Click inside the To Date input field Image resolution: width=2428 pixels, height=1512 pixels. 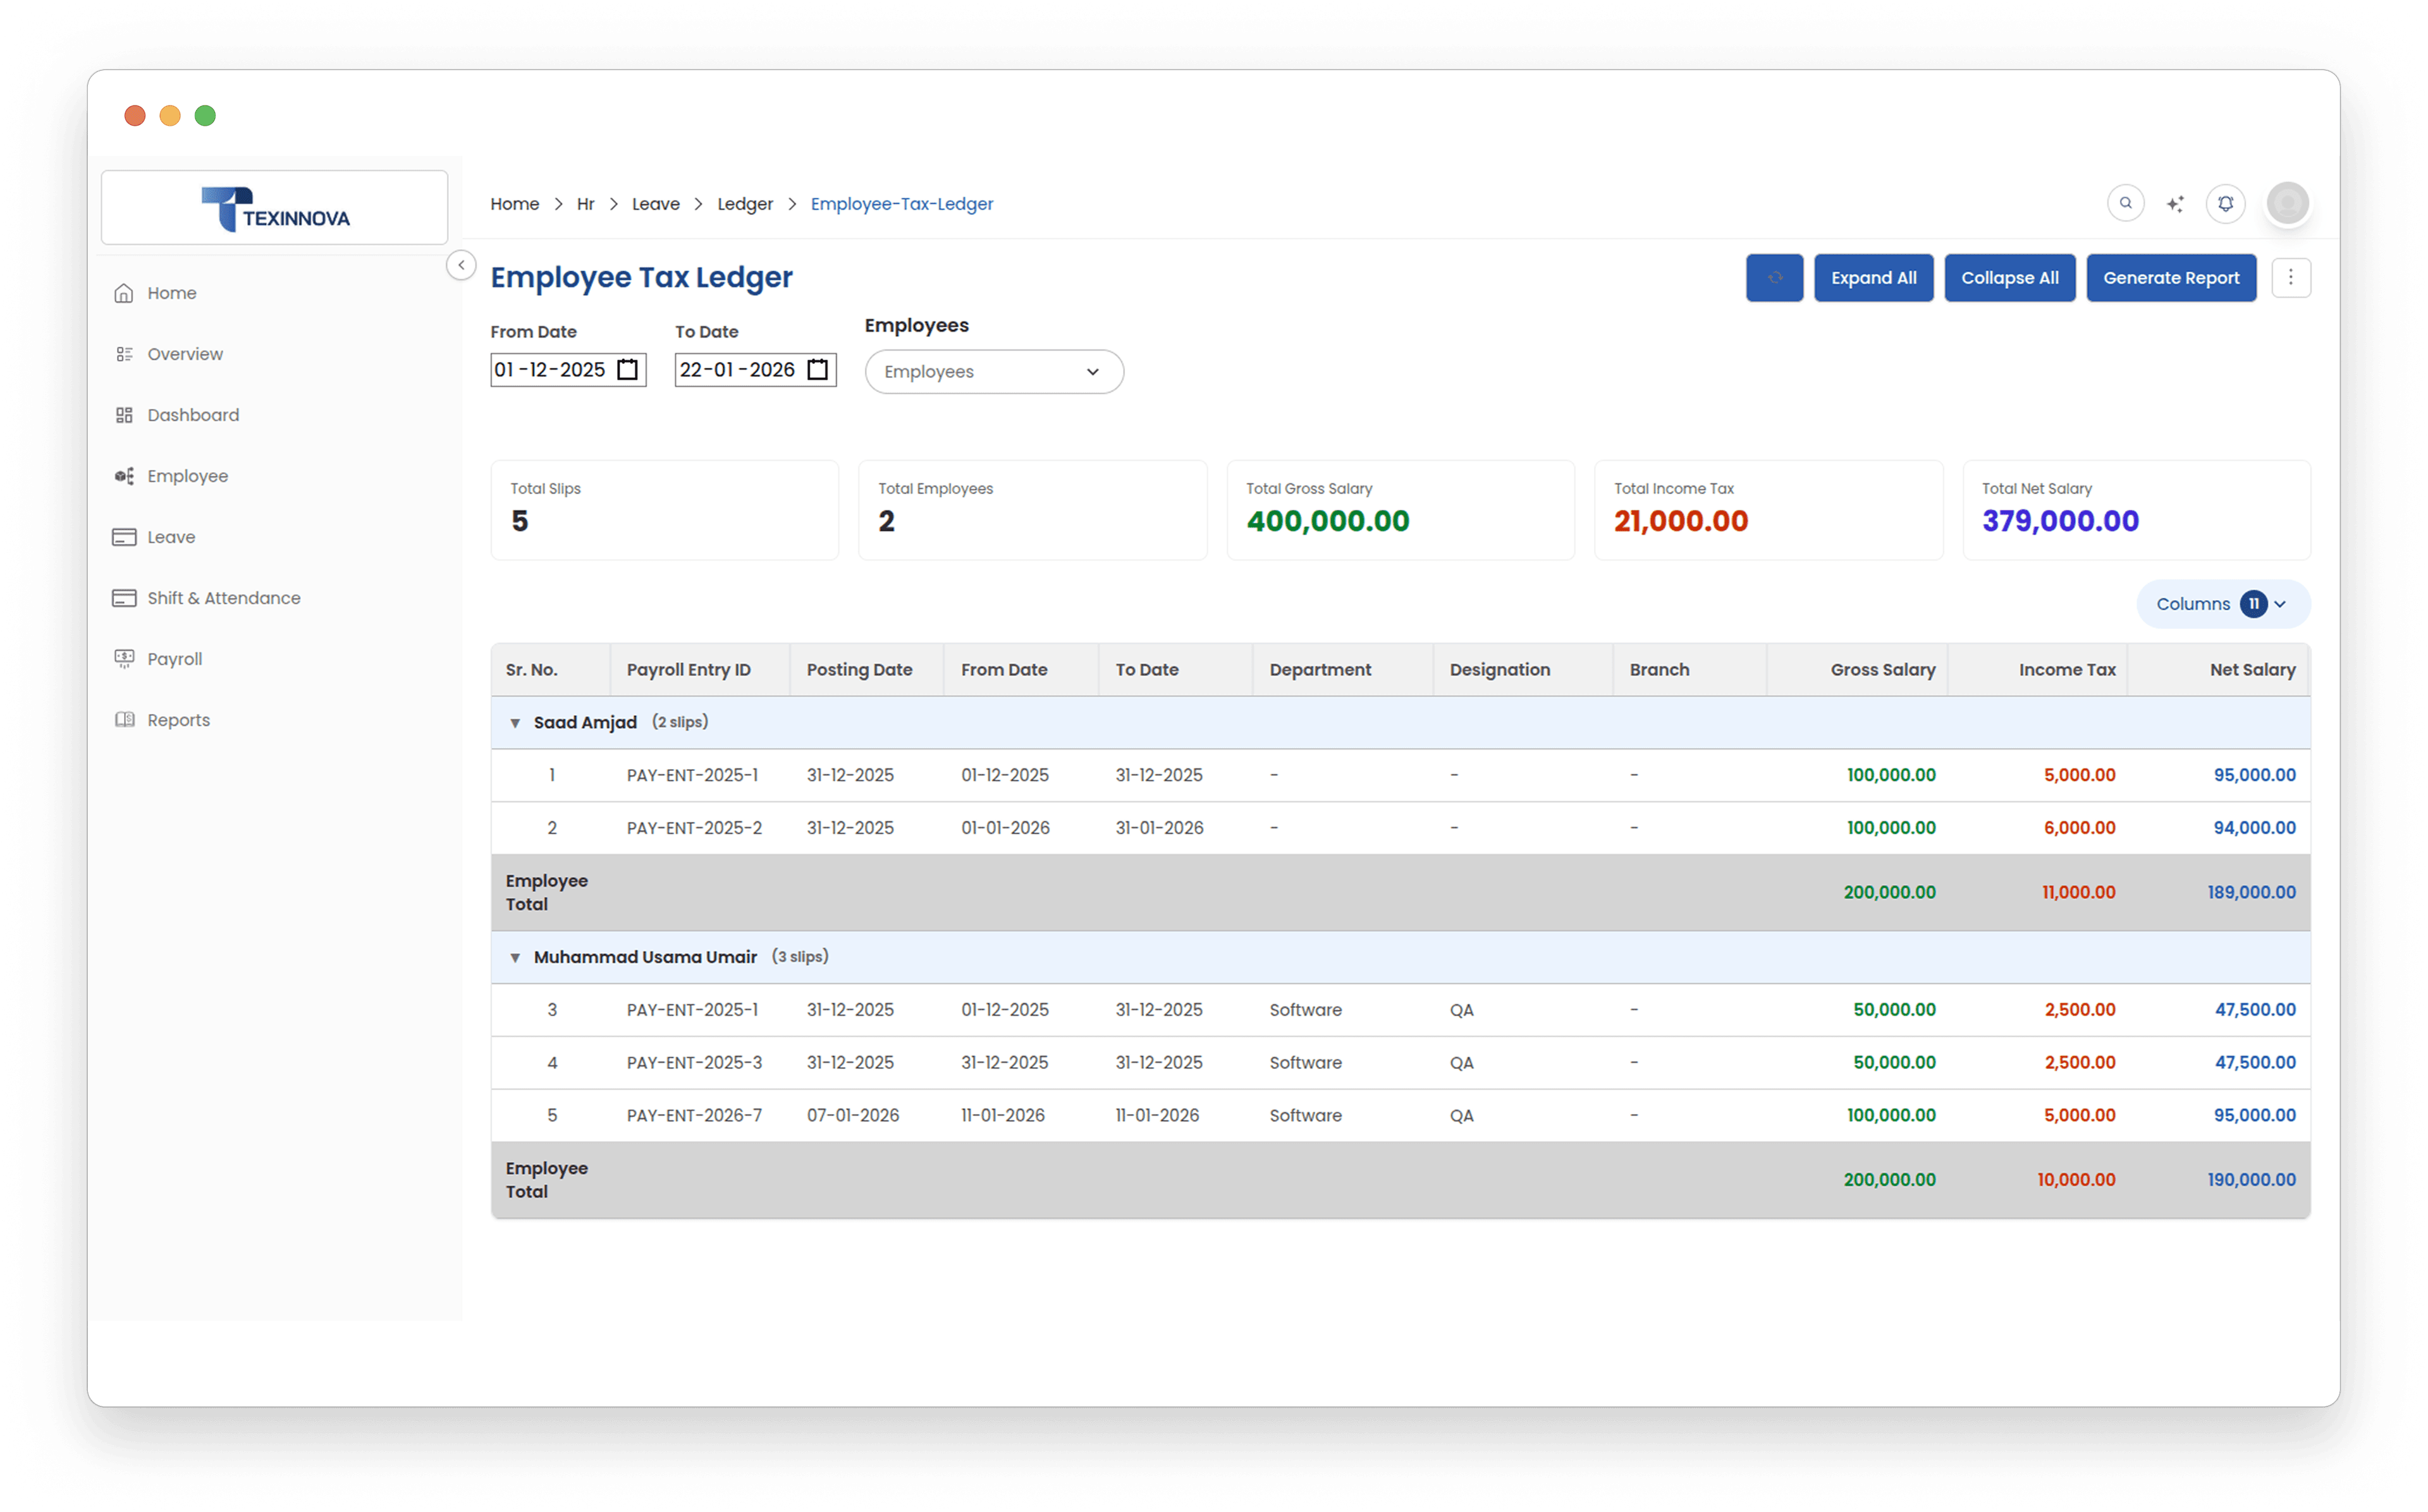pyautogui.click(x=735, y=369)
